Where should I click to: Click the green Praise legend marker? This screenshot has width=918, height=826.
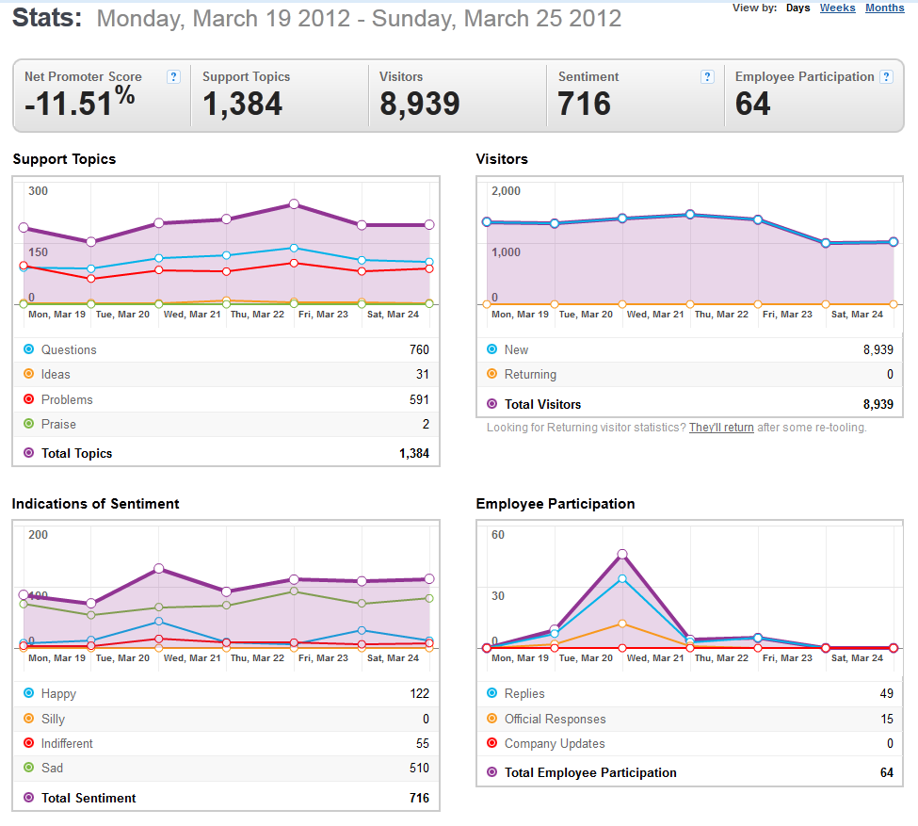28,424
